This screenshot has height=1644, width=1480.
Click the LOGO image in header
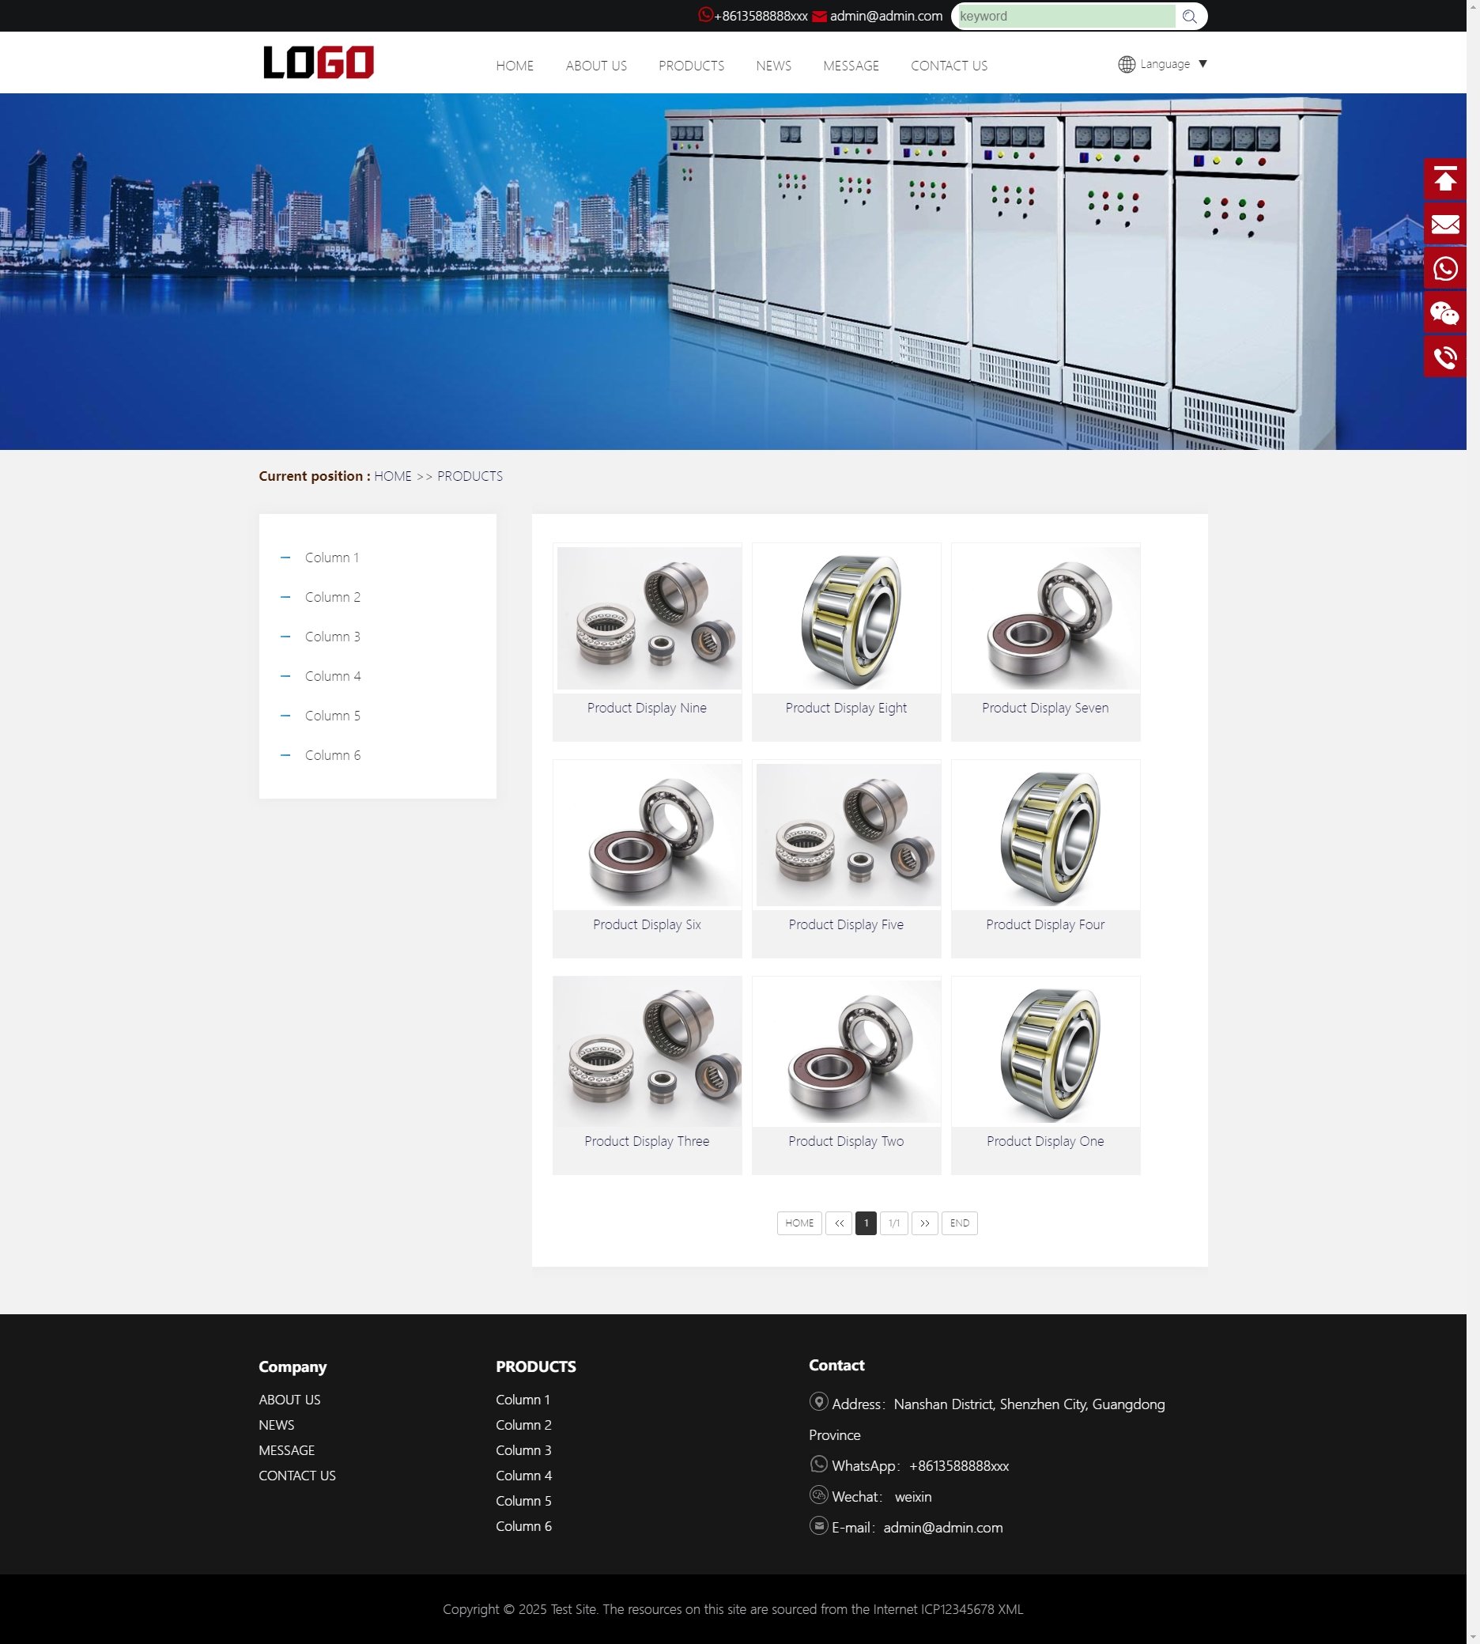(x=318, y=62)
